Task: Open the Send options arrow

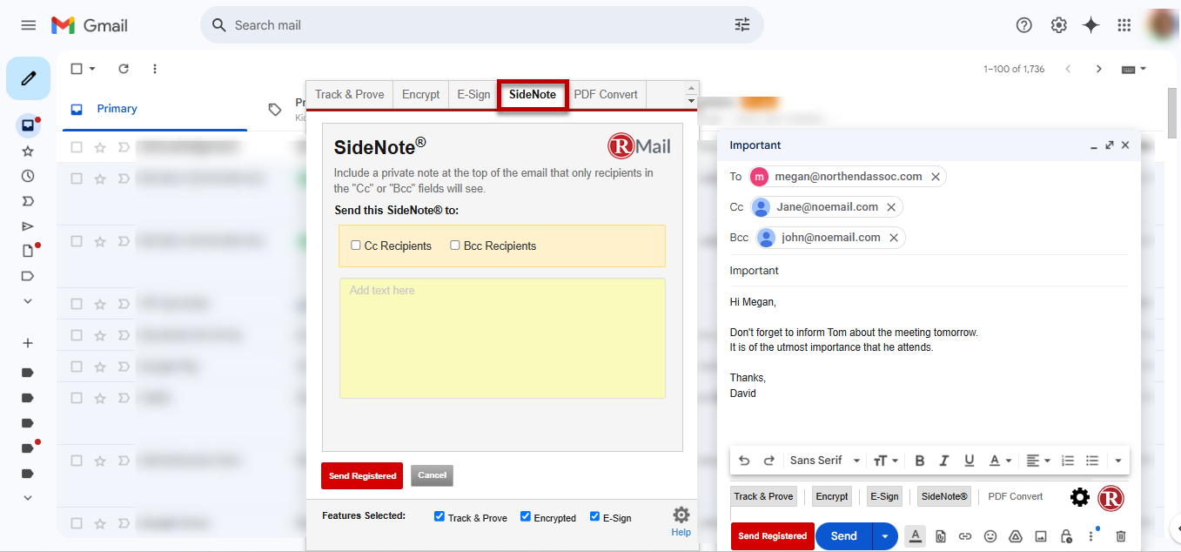Action: [x=885, y=536]
